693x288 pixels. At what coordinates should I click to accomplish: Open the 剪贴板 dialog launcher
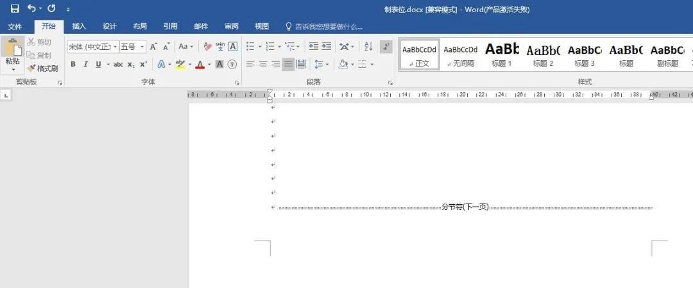point(60,83)
